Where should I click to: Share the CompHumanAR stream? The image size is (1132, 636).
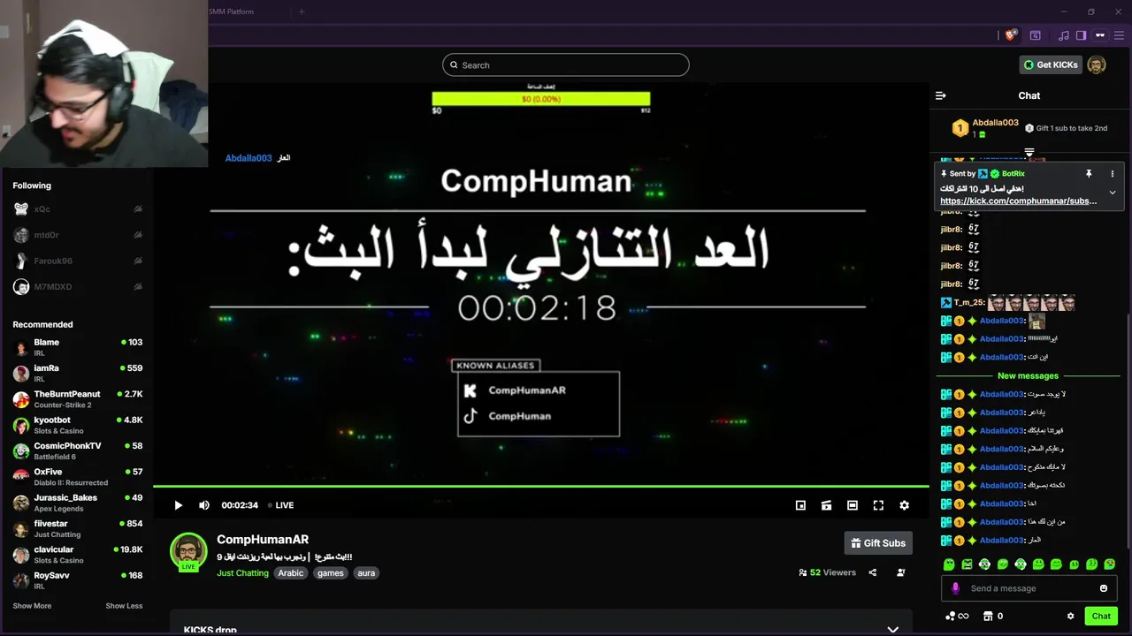(873, 572)
